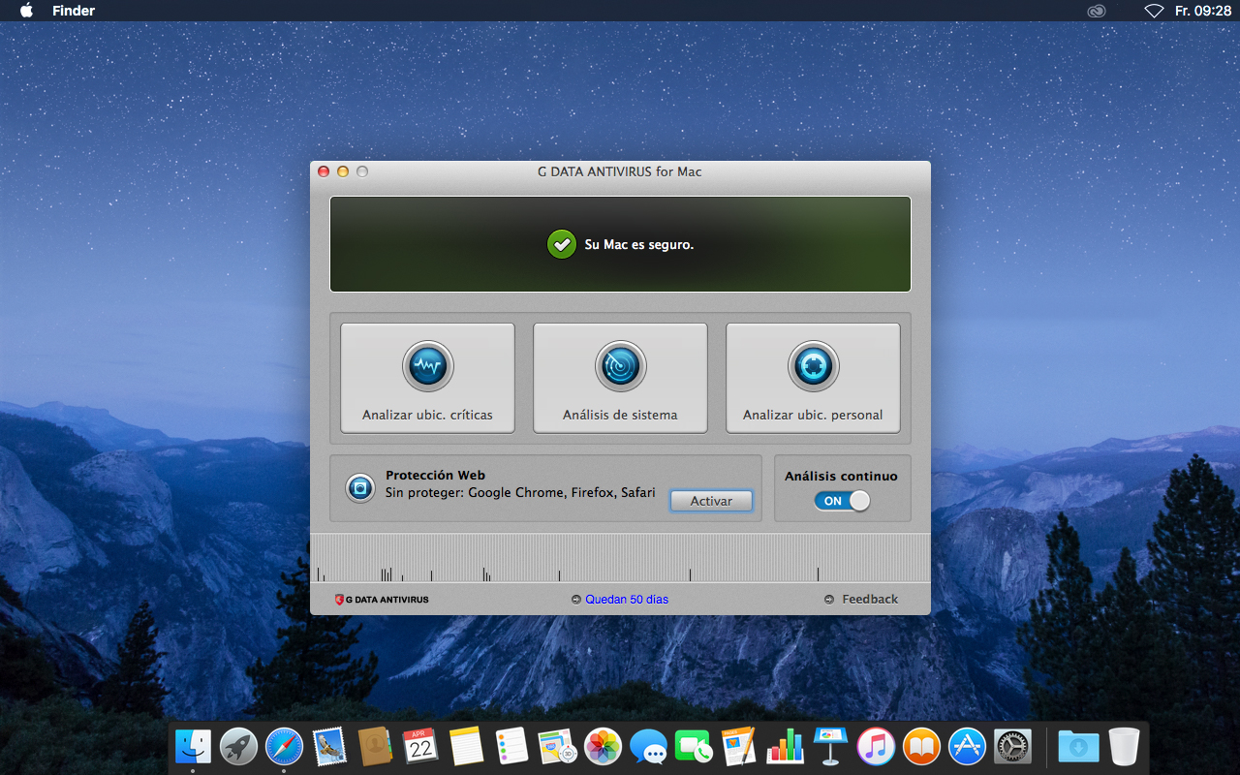Click the arrow icon beside Feedback
Screen dimensions: 1240x775
(x=829, y=600)
